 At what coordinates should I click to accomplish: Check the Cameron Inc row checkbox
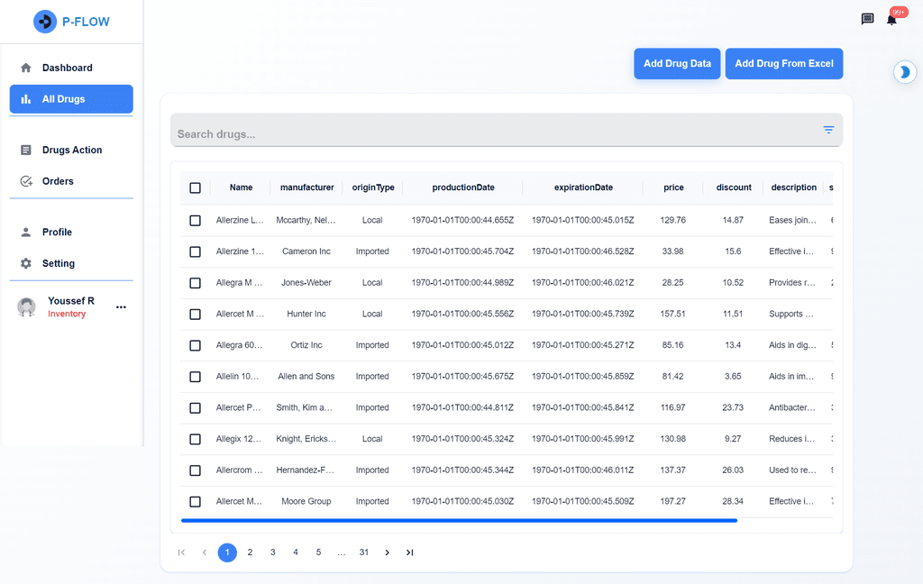(x=195, y=251)
